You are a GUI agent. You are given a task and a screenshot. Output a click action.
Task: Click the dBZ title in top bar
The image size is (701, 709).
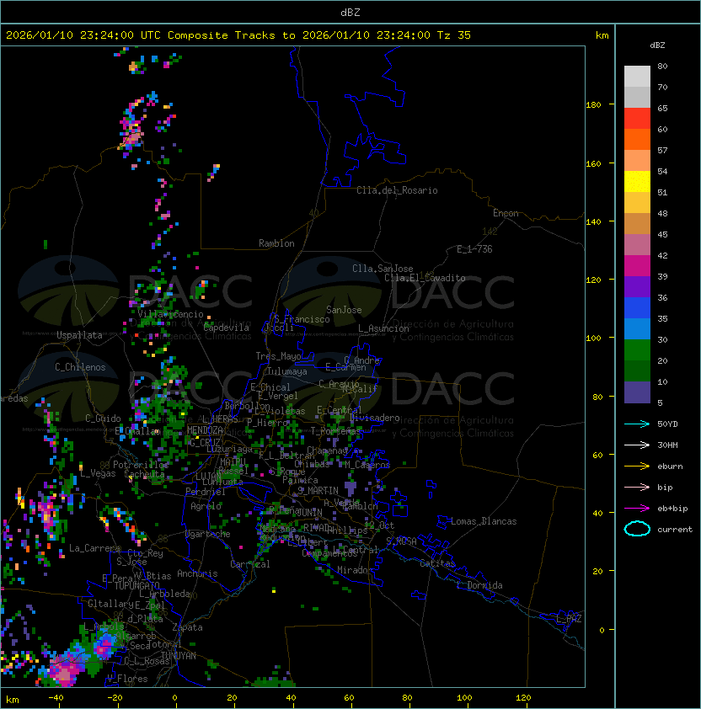coord(350,12)
